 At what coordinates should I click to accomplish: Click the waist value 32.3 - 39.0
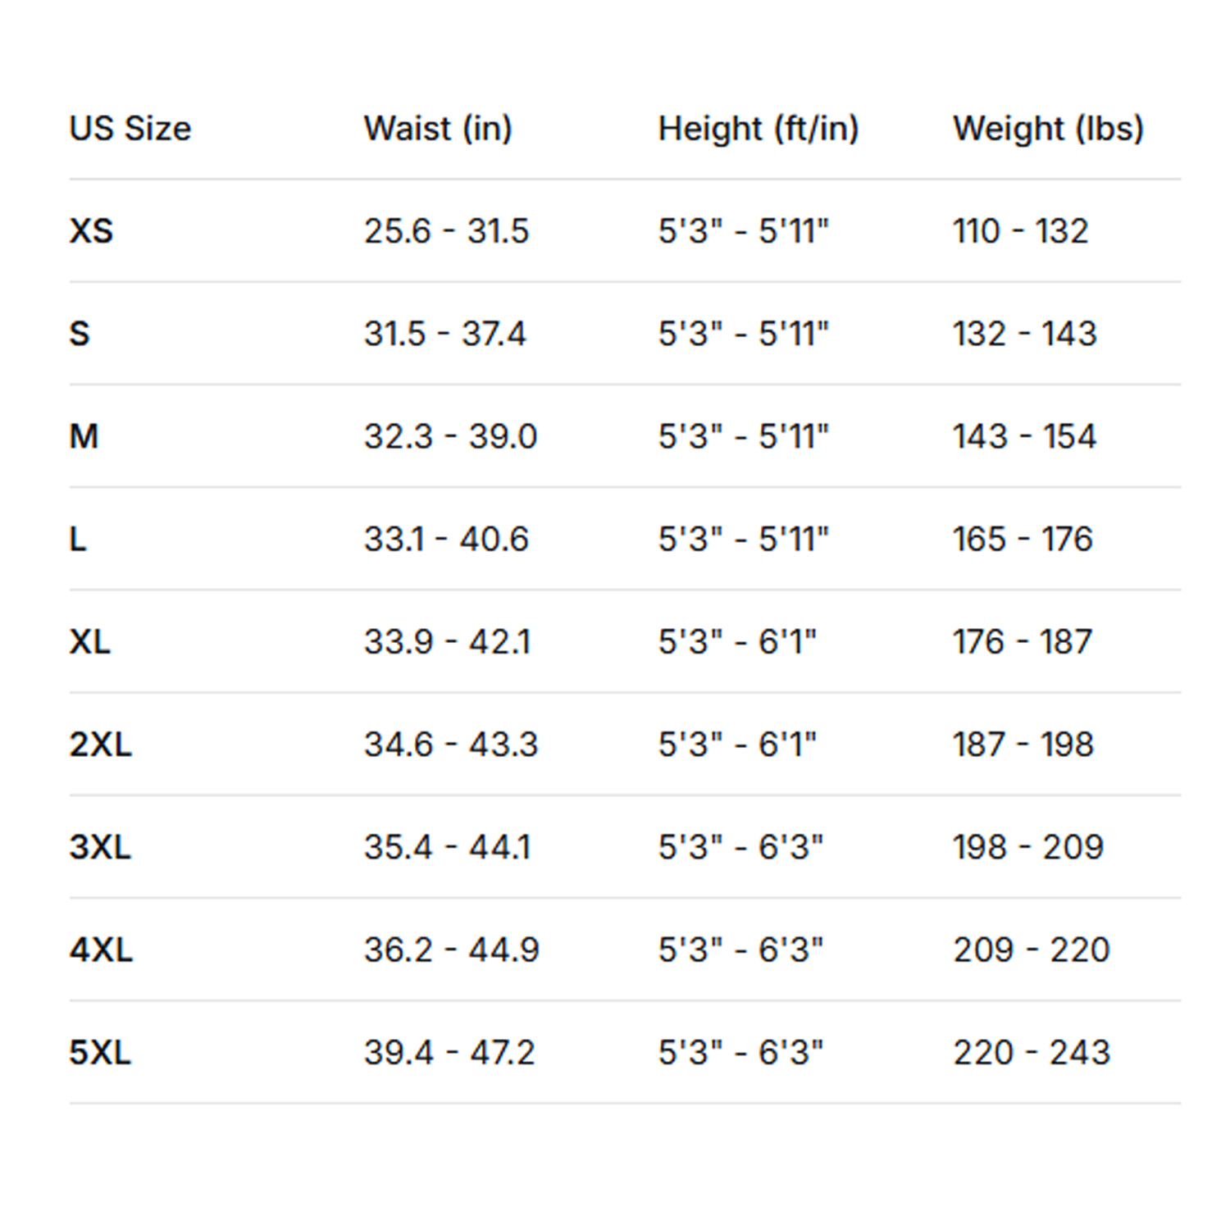pos(451,436)
